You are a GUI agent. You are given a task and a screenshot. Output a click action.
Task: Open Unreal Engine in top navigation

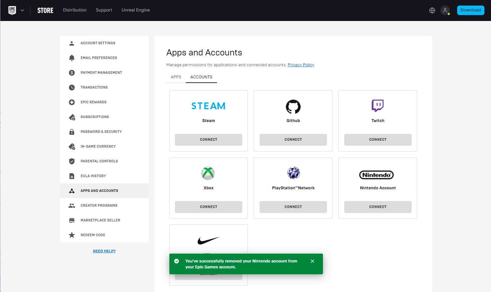pyautogui.click(x=136, y=10)
